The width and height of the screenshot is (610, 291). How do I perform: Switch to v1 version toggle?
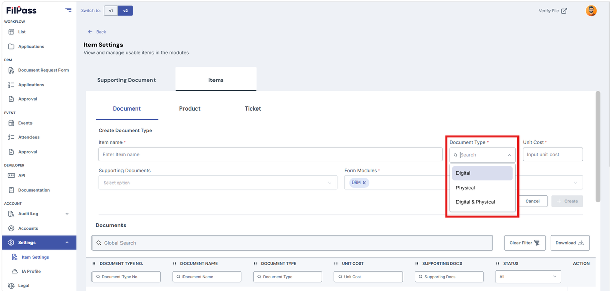(x=111, y=11)
